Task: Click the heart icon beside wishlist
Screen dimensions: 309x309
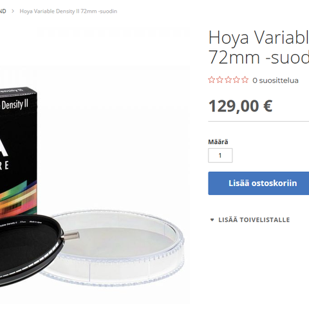Action: (212, 220)
